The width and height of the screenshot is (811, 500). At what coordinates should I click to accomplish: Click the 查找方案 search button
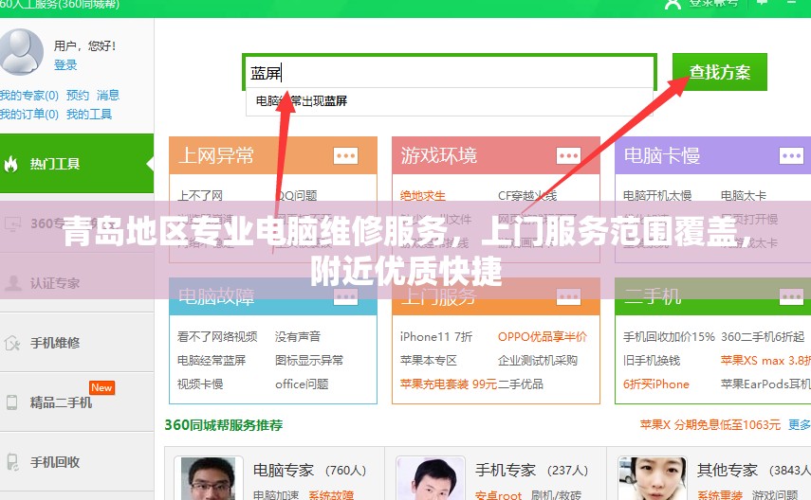point(719,72)
